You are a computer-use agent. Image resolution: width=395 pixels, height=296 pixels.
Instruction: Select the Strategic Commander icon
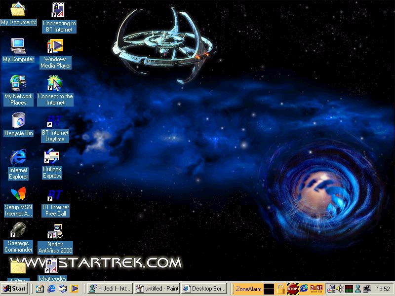click(18, 230)
